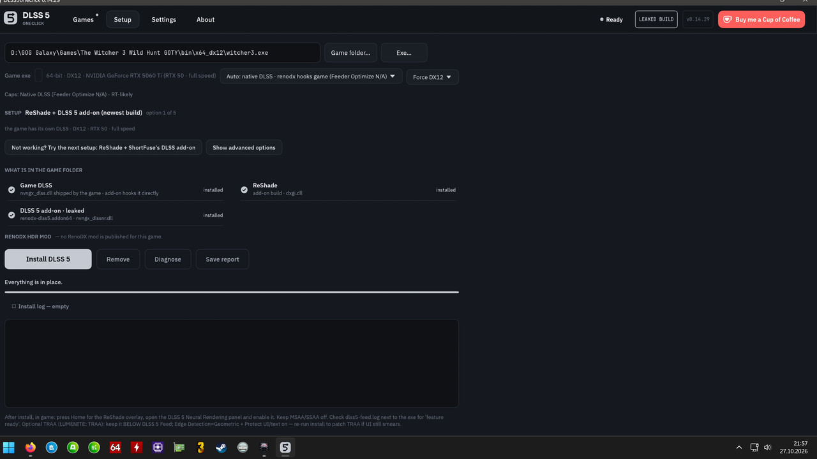This screenshot has height=459, width=817.
Task: Open the Settings tab
Action: (x=163, y=20)
